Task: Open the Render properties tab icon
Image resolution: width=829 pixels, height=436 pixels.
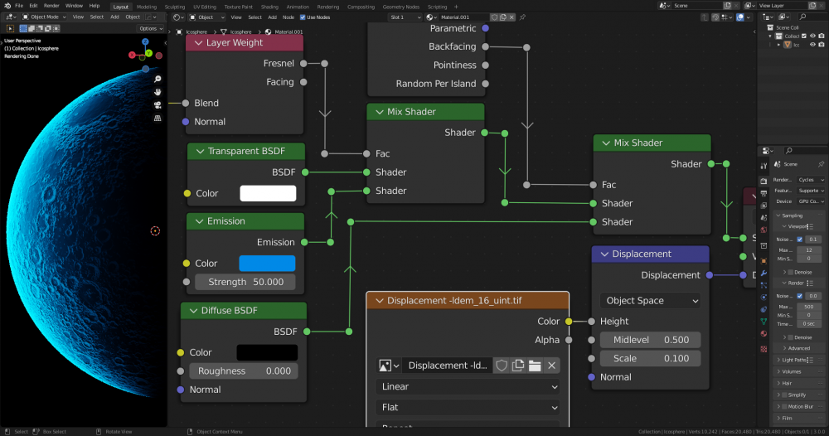Action: click(764, 181)
